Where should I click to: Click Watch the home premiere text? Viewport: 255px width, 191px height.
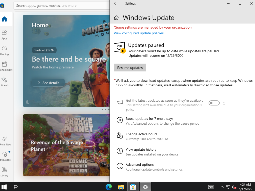click(x=53, y=67)
